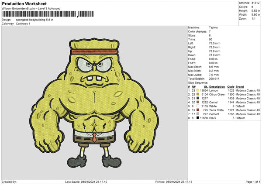262x185 pixels.
Task: Click the dark swatch in row 3
Action: 198,98
